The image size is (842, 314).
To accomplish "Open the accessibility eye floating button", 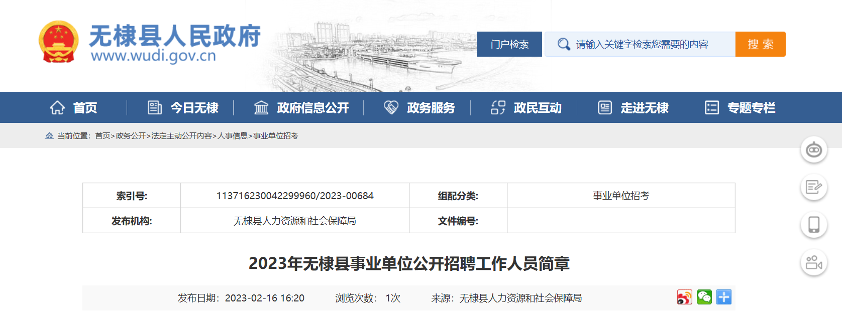I will pyautogui.click(x=814, y=149).
